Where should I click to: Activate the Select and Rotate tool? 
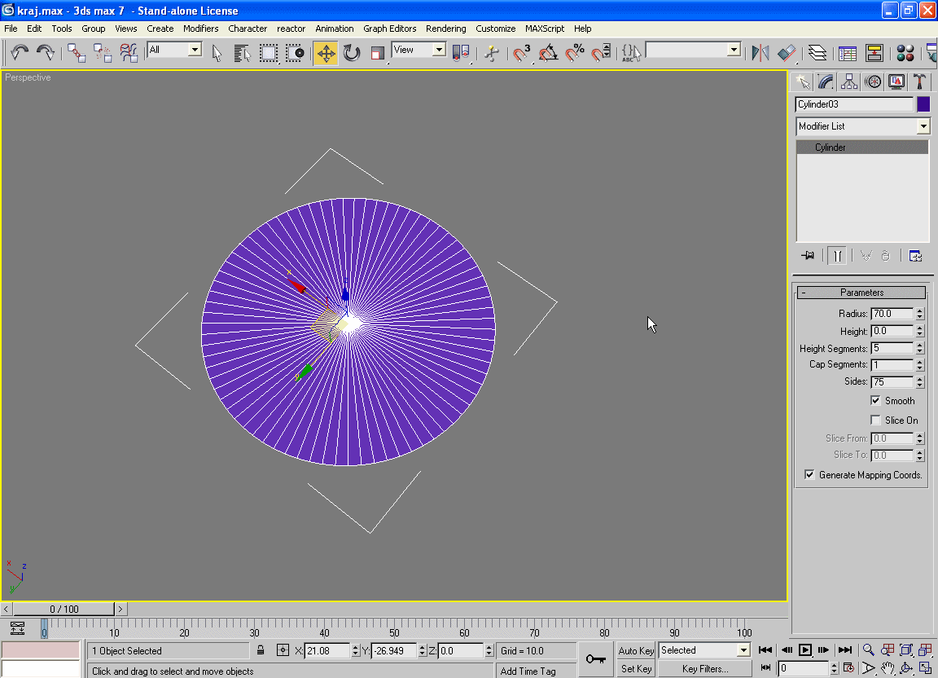point(352,54)
